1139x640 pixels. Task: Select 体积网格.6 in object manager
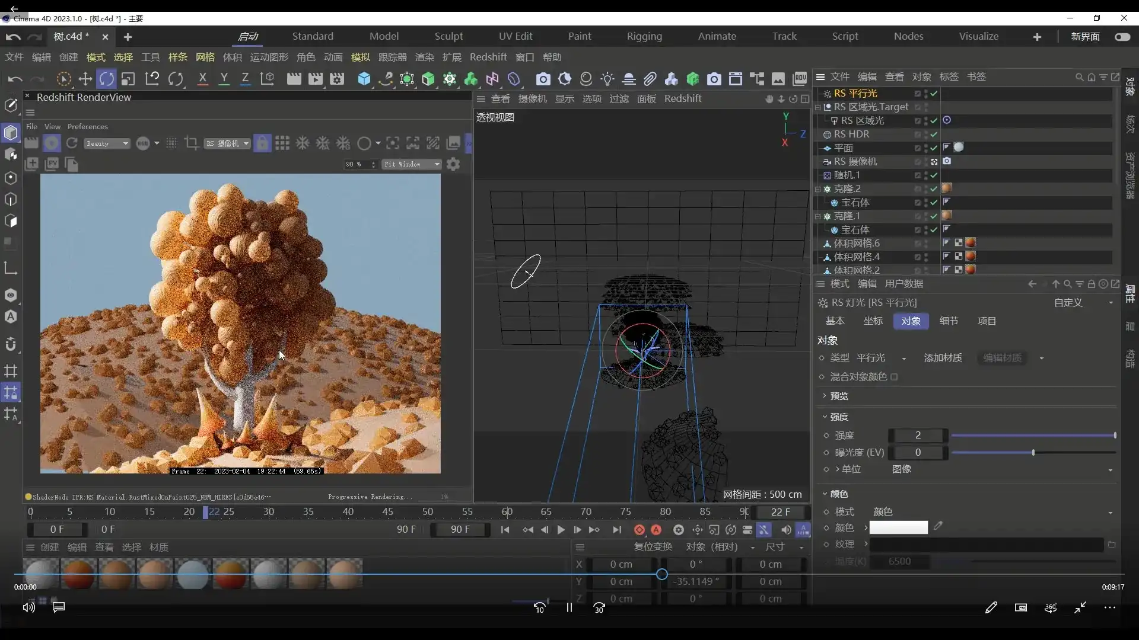[x=856, y=243]
